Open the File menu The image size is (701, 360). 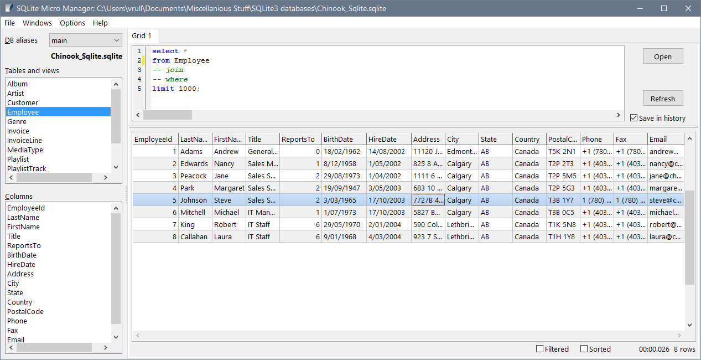9,23
